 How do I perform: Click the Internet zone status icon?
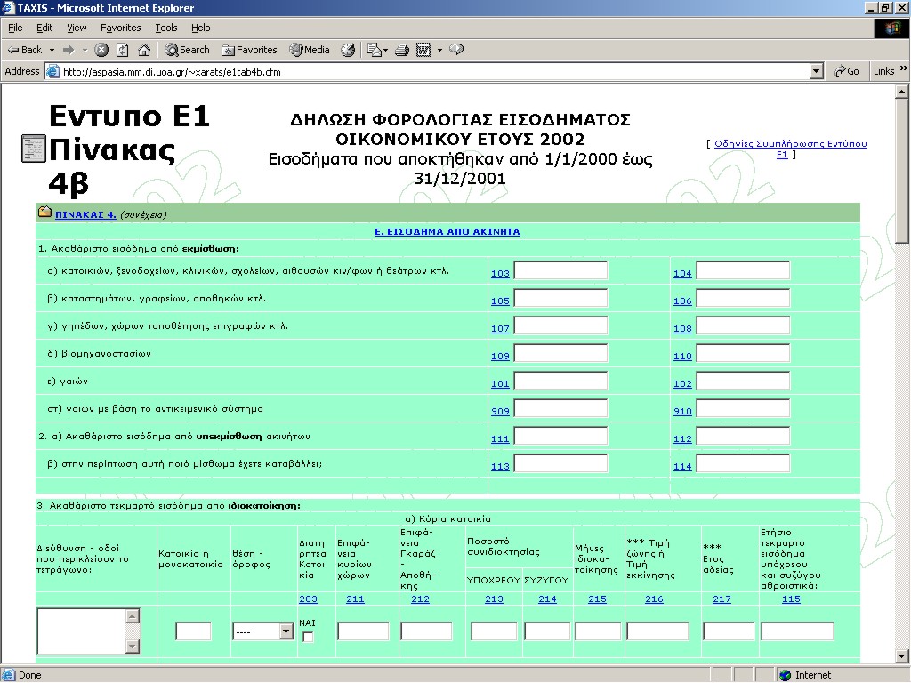click(786, 675)
